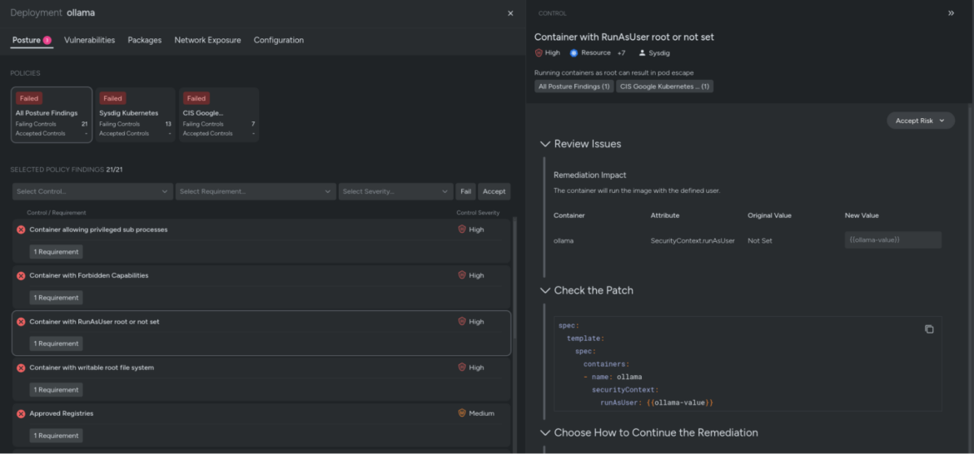The width and height of the screenshot is (974, 454).
Task: Click the blue Resource icon in control header
Action: point(574,52)
